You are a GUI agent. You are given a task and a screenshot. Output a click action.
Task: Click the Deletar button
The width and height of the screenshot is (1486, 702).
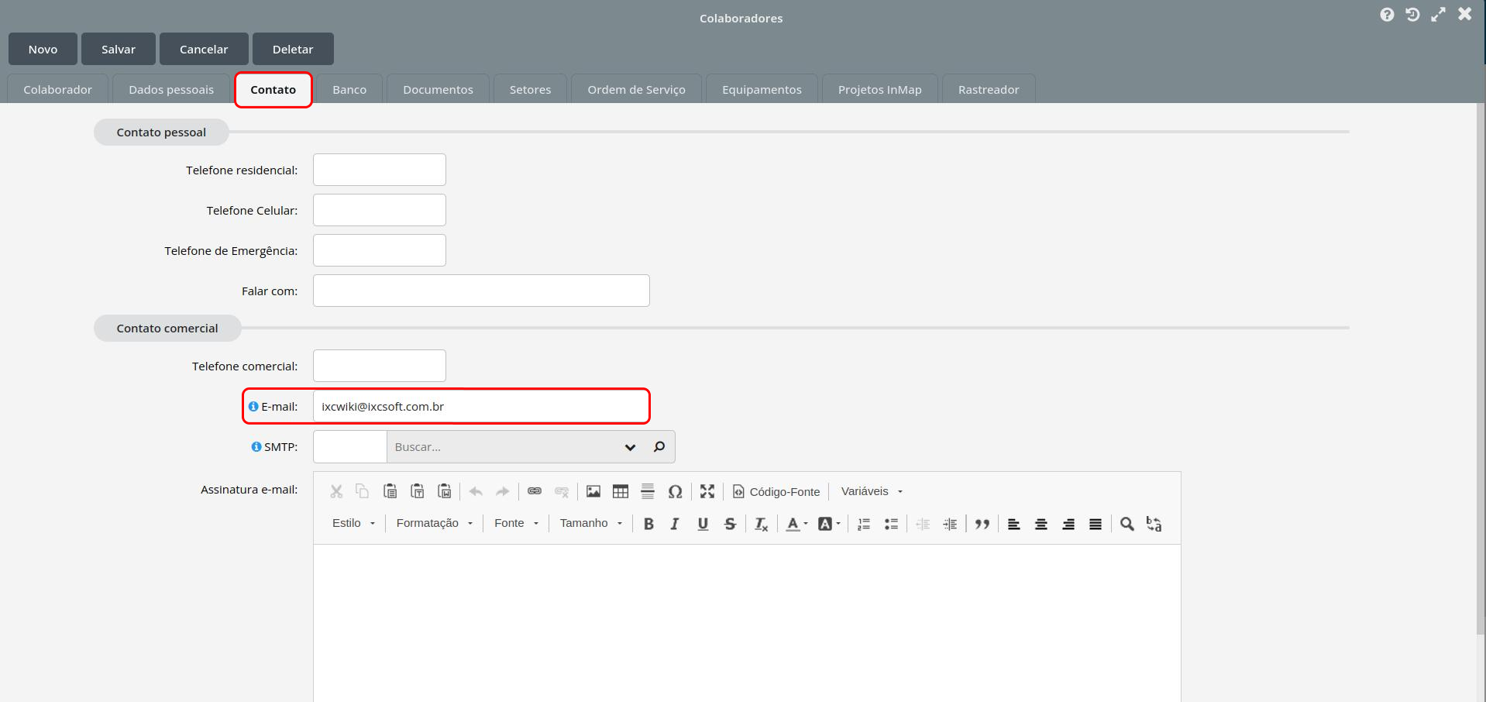[x=293, y=49]
